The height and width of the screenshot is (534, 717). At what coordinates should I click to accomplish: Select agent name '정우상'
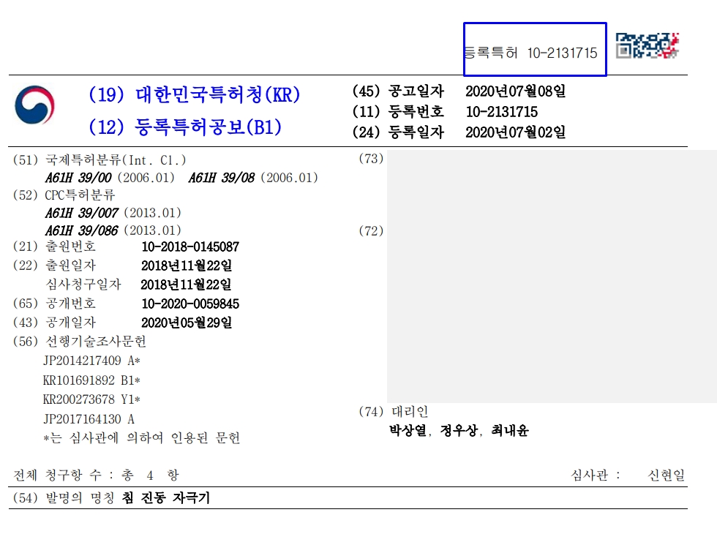(459, 430)
